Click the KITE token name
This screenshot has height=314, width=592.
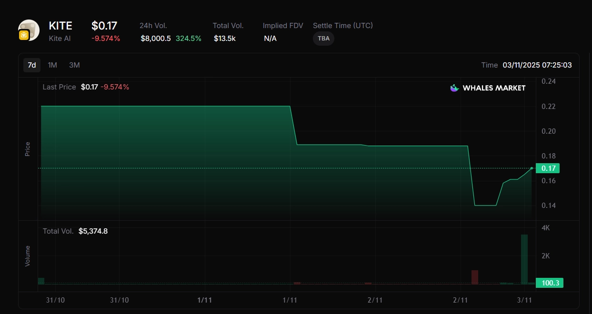coord(60,26)
